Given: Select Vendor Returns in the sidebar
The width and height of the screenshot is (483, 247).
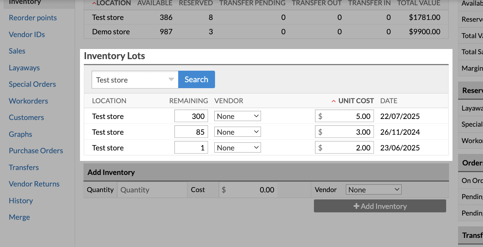Looking at the screenshot, I should tap(34, 184).
